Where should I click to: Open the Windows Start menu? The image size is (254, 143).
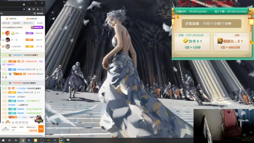tap(3, 140)
